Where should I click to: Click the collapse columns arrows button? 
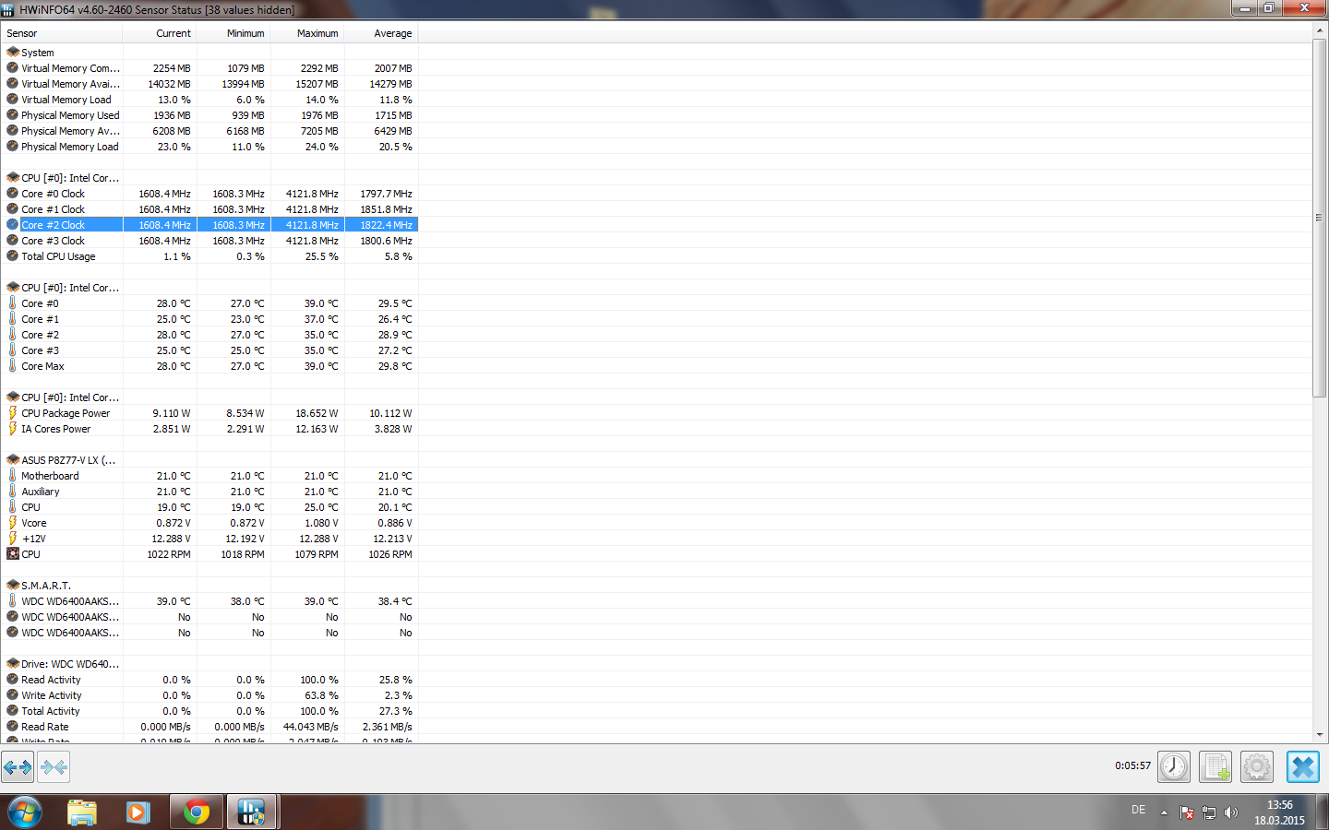(54, 766)
